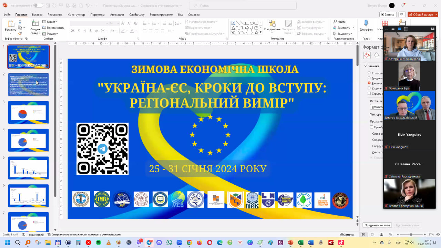Click accessibility check recommendations in status bar
The width and height of the screenshot is (441, 248).
point(84,235)
